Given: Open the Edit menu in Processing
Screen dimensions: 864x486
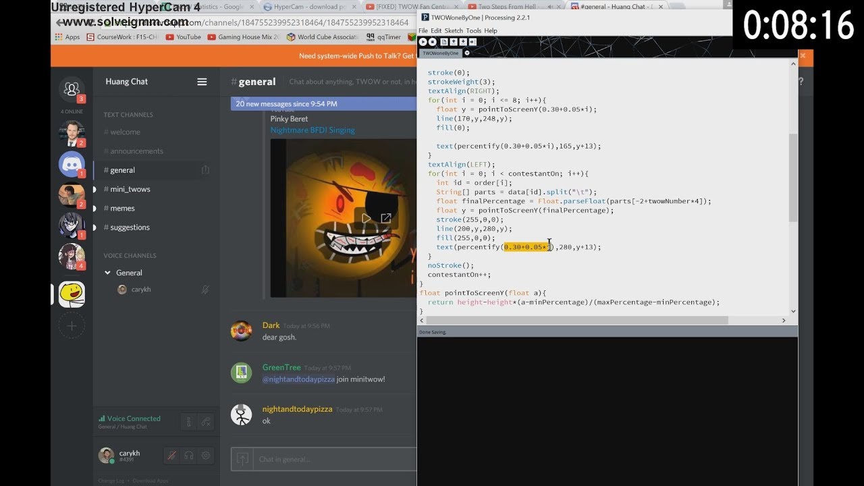Looking at the screenshot, I should pyautogui.click(x=435, y=30).
